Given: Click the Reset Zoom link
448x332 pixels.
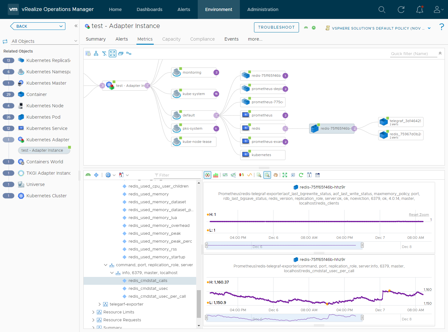Looking at the screenshot, I should [x=419, y=215].
